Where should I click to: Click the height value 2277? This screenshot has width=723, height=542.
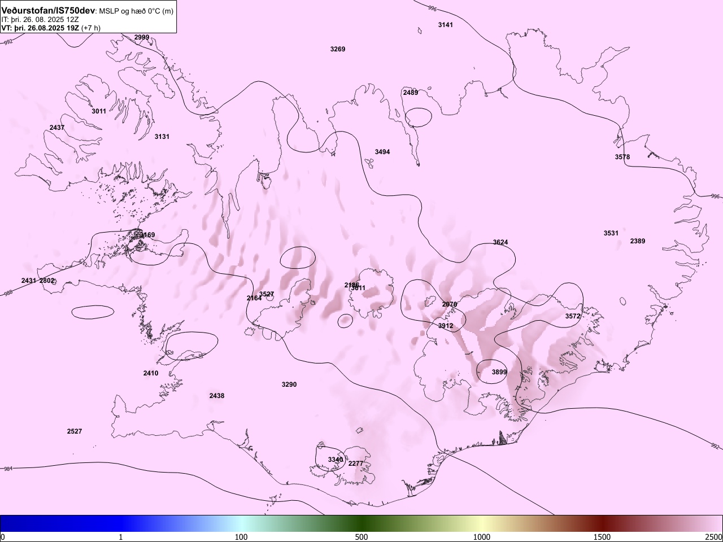click(x=356, y=464)
